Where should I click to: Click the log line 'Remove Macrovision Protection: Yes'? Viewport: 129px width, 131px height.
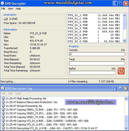pyautogui.click(x=31, y=102)
